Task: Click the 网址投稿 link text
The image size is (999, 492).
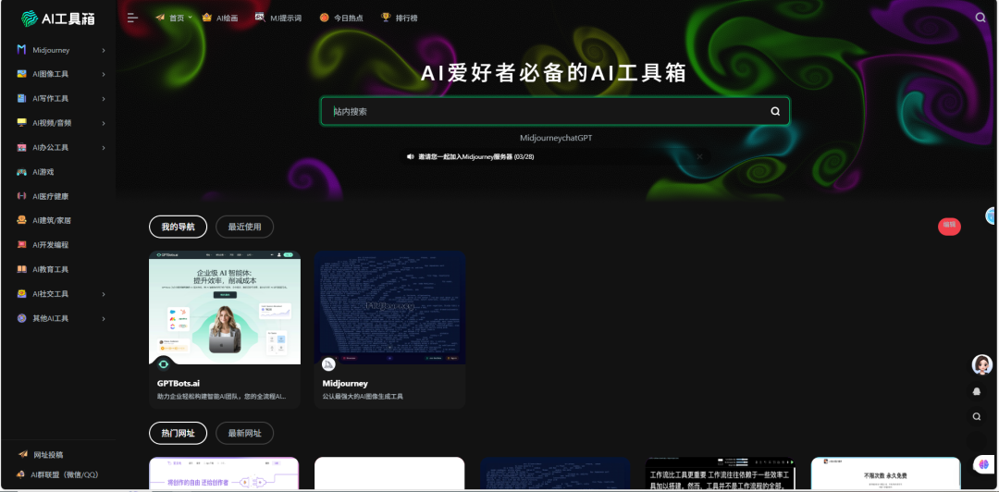Action: 48,455
